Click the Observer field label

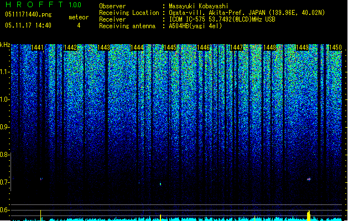112,6
